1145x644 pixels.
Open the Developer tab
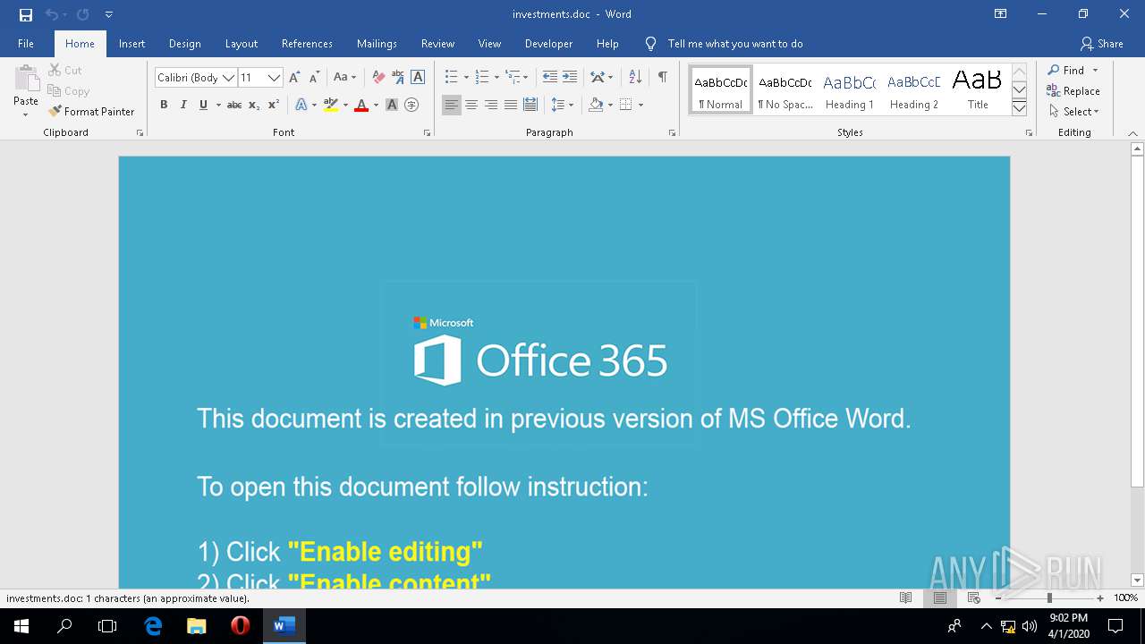548,44
